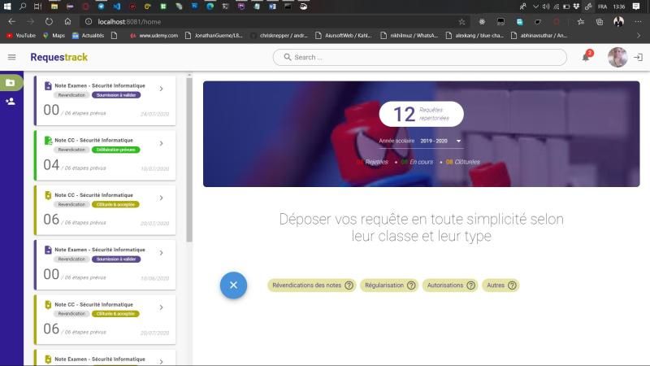
Task: Click green document icon of Délibération card
Action: pyautogui.click(x=48, y=141)
